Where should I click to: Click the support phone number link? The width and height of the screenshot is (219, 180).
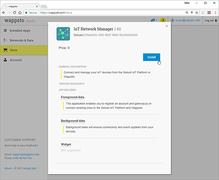[22, 158]
